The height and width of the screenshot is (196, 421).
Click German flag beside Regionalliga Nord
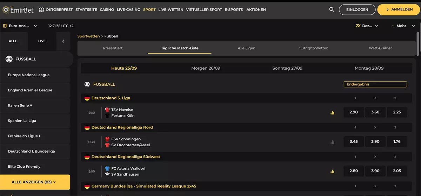coord(87,128)
